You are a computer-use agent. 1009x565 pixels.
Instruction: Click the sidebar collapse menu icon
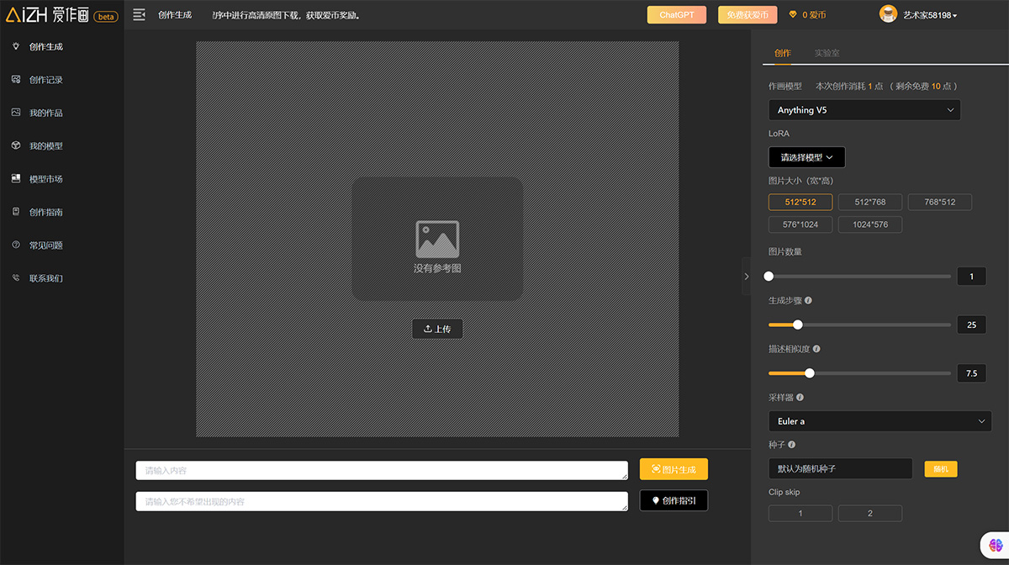140,14
